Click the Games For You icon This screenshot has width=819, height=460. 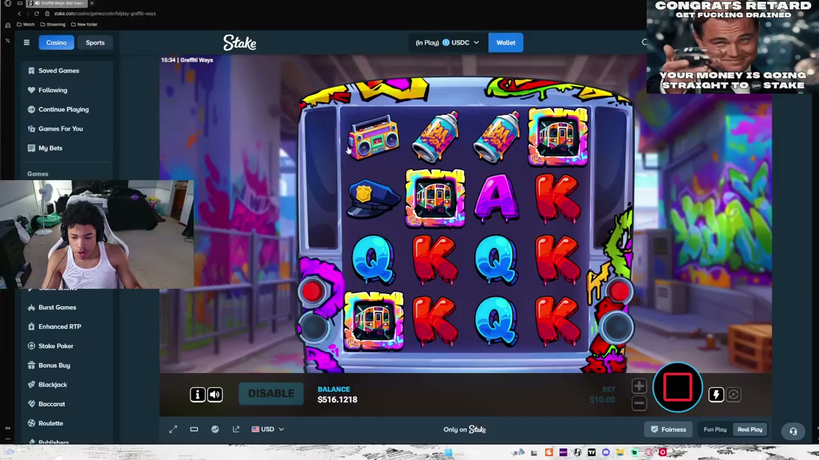31,128
